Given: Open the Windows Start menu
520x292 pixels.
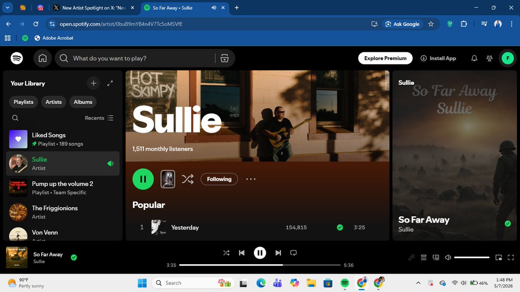Looking at the screenshot, I should pos(142,283).
